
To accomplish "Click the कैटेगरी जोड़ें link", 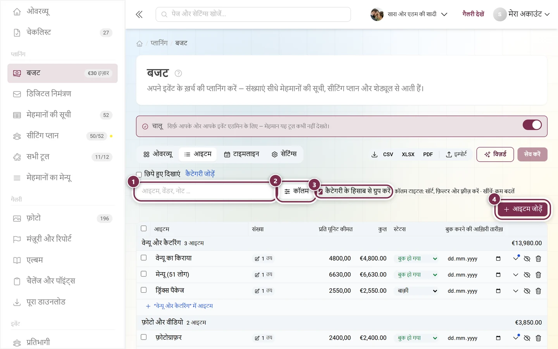I will tap(200, 174).
